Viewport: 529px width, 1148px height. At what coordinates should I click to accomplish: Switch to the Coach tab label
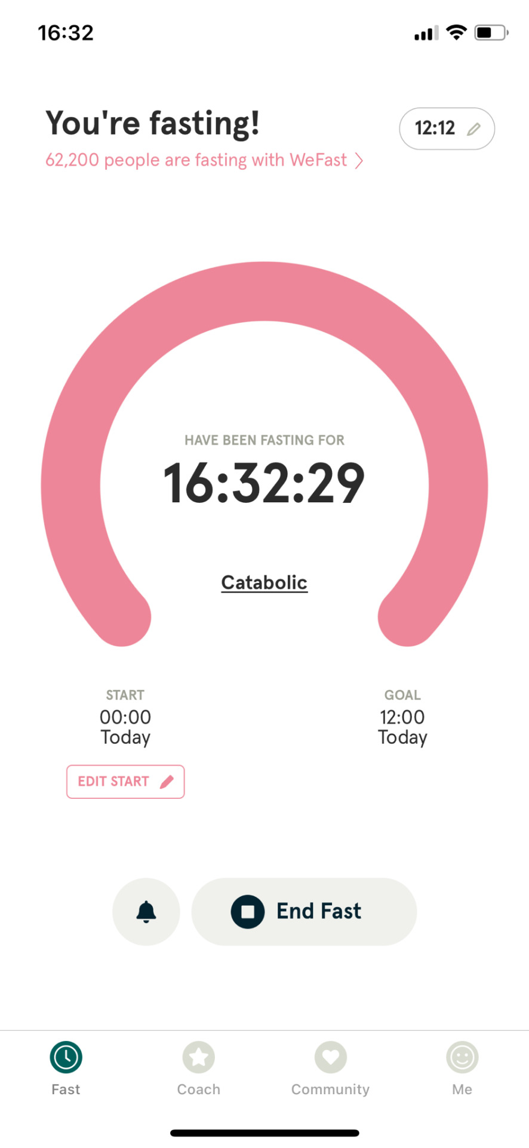(x=199, y=1089)
